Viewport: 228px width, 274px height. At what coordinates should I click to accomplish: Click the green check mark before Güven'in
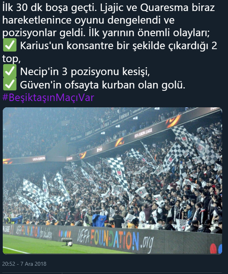10,84
